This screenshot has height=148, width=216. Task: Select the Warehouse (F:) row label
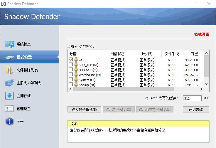90,75
